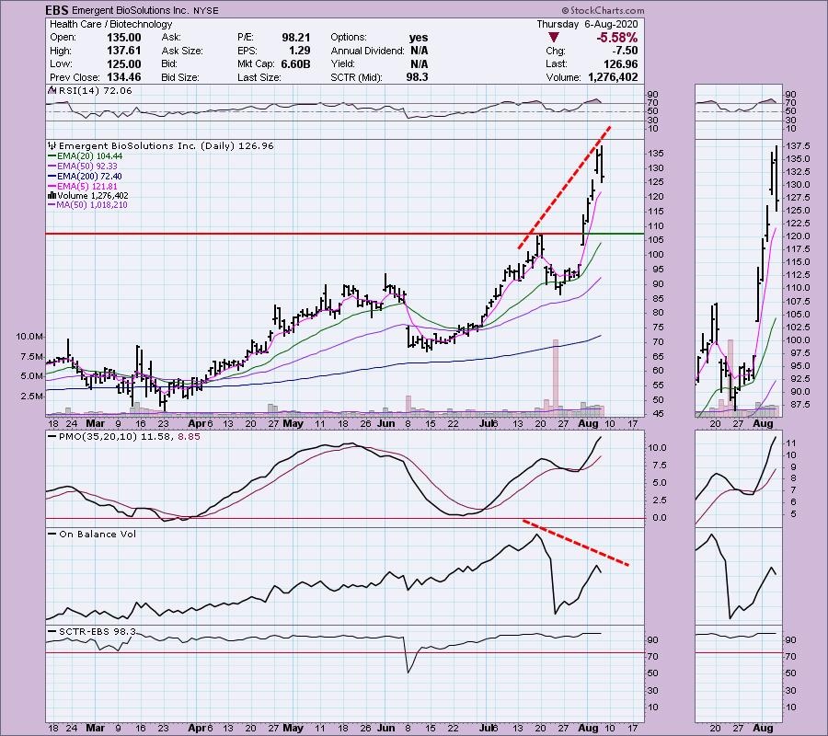Click the 135 price axis label
828x736 pixels.
click(x=656, y=154)
